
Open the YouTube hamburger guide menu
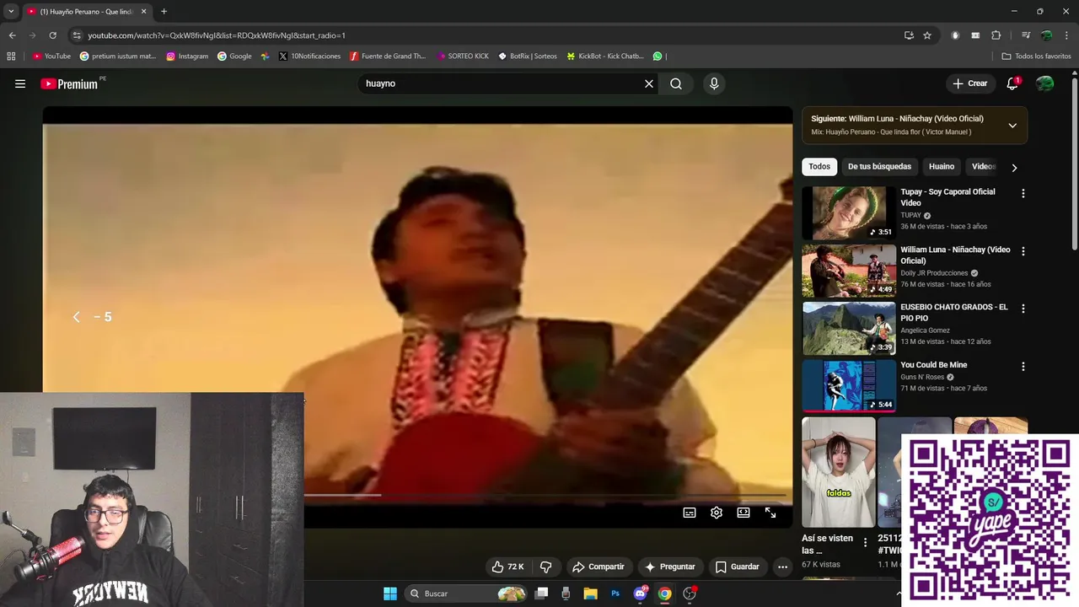20,83
